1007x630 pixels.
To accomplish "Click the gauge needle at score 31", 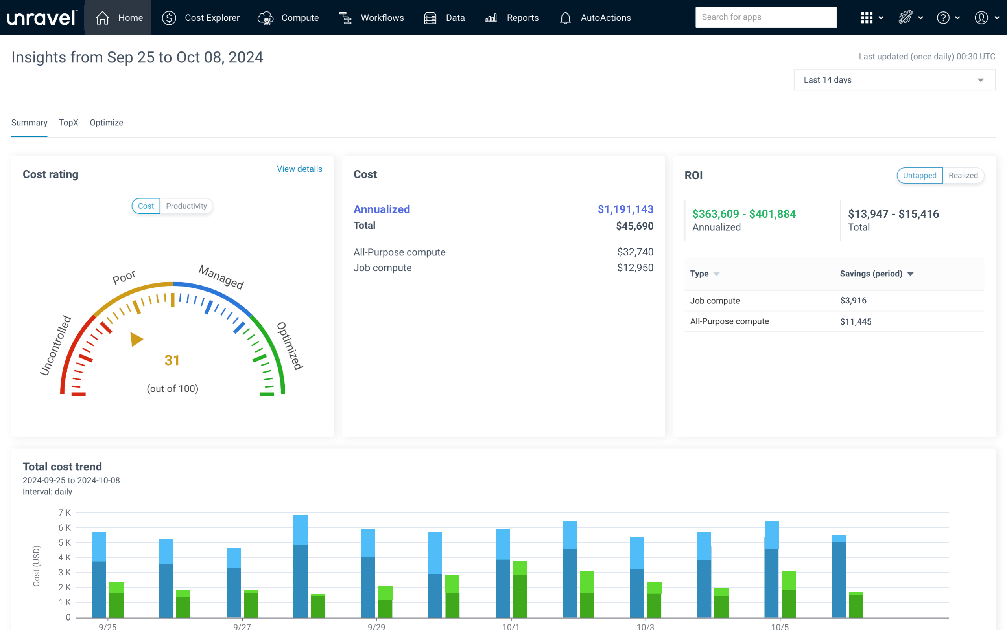I will (x=136, y=339).
